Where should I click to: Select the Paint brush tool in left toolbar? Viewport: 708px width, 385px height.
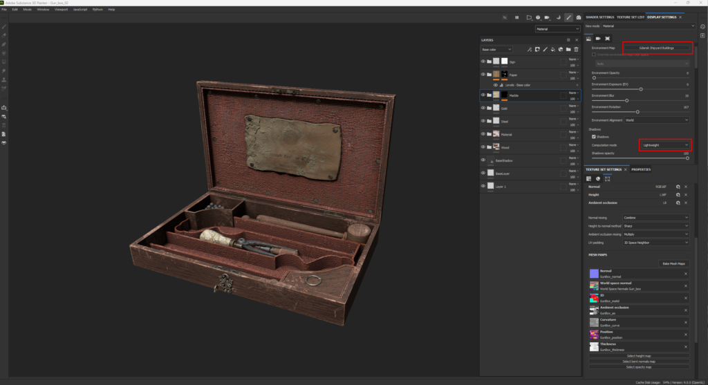(x=5, y=26)
